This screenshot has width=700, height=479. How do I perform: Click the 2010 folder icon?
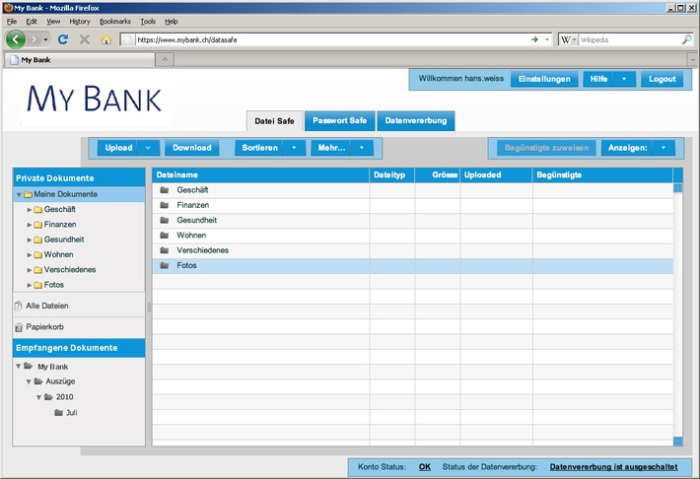tap(48, 397)
